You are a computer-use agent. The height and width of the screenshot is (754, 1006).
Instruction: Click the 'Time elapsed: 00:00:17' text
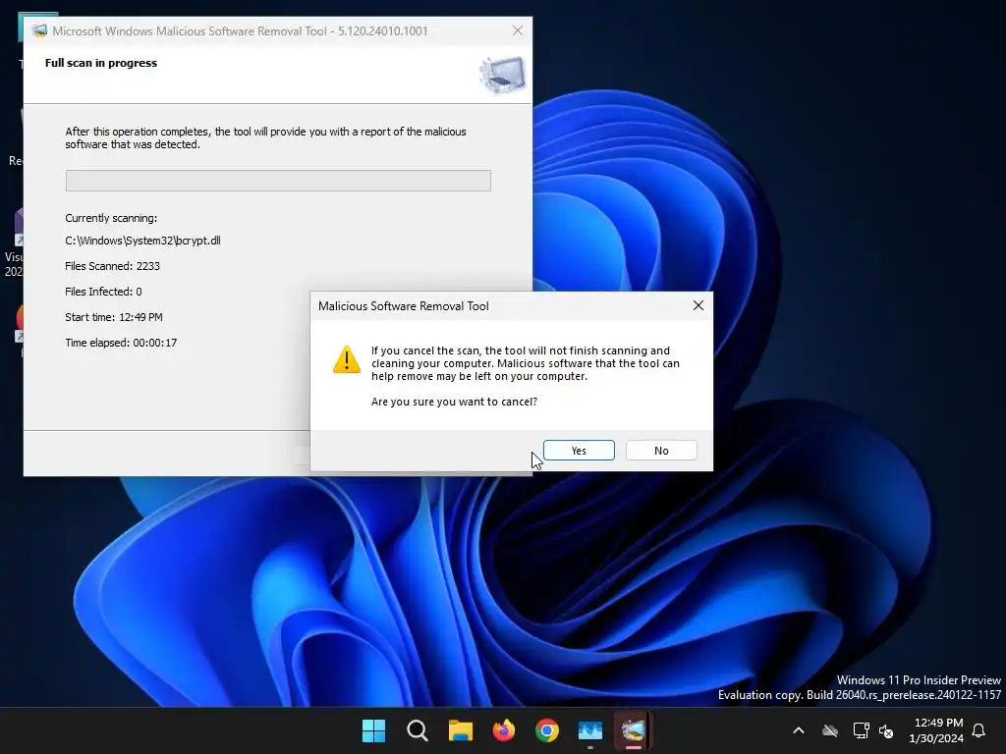[x=121, y=343]
